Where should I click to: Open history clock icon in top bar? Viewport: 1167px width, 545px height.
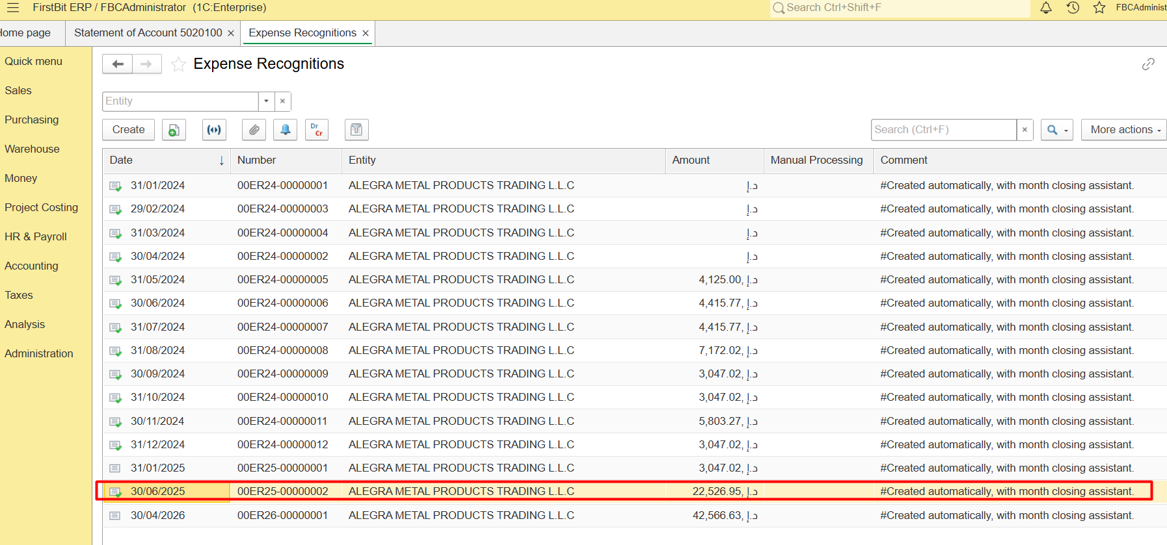(x=1073, y=8)
